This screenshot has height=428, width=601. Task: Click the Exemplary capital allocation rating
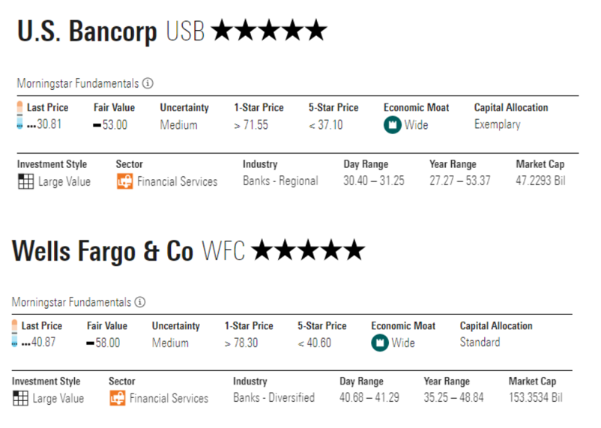[x=497, y=124]
